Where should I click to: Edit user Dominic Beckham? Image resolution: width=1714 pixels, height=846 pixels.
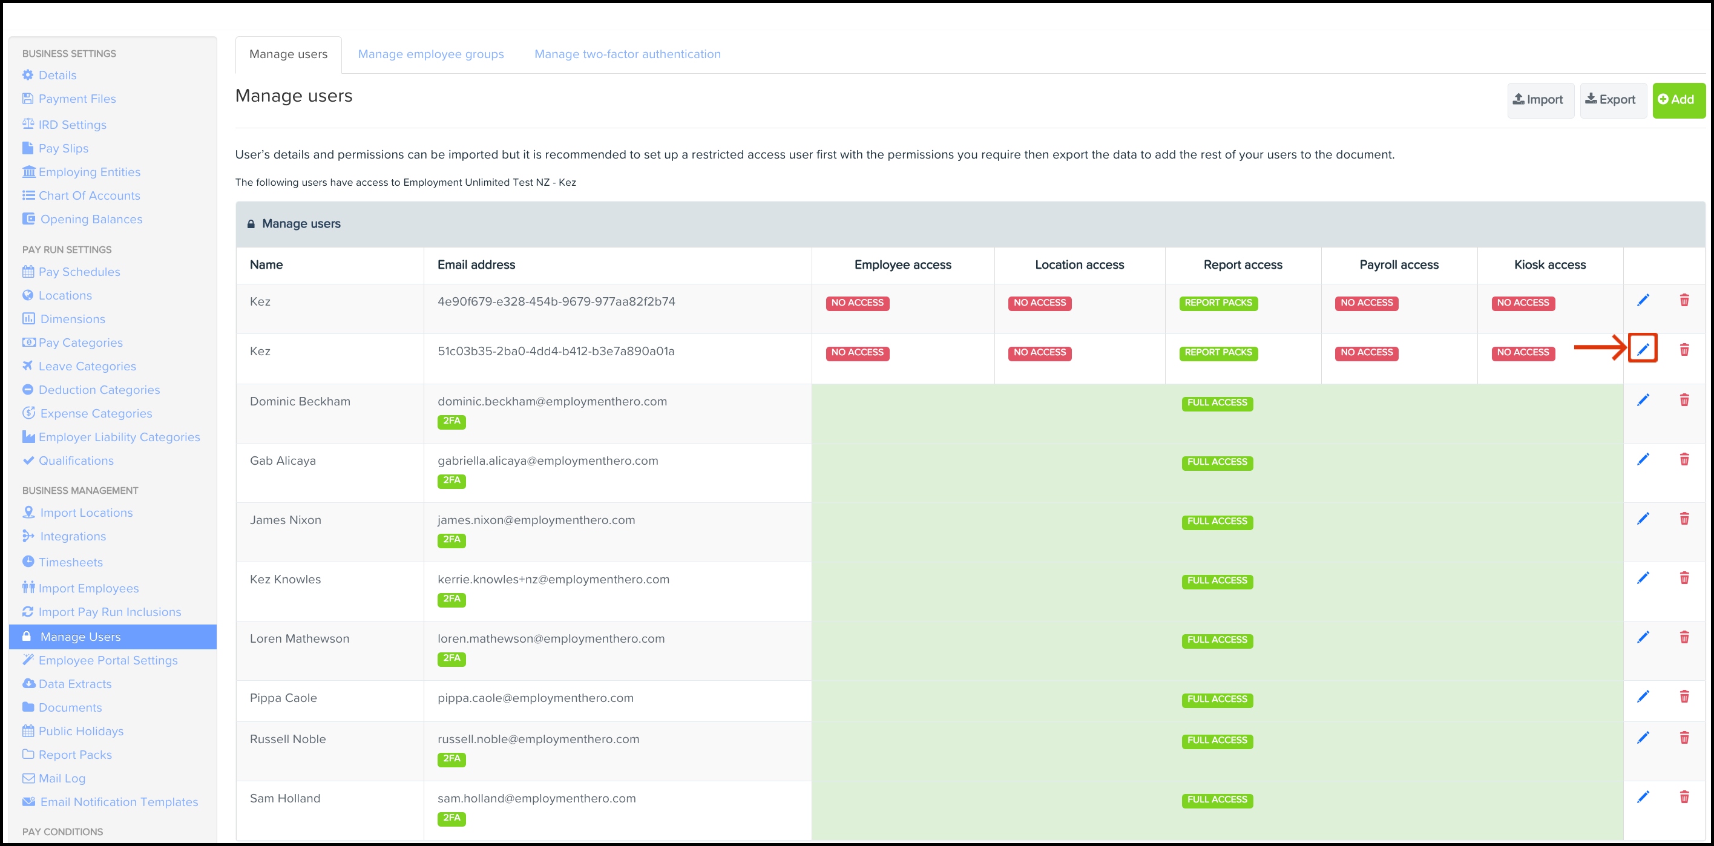[x=1643, y=400]
